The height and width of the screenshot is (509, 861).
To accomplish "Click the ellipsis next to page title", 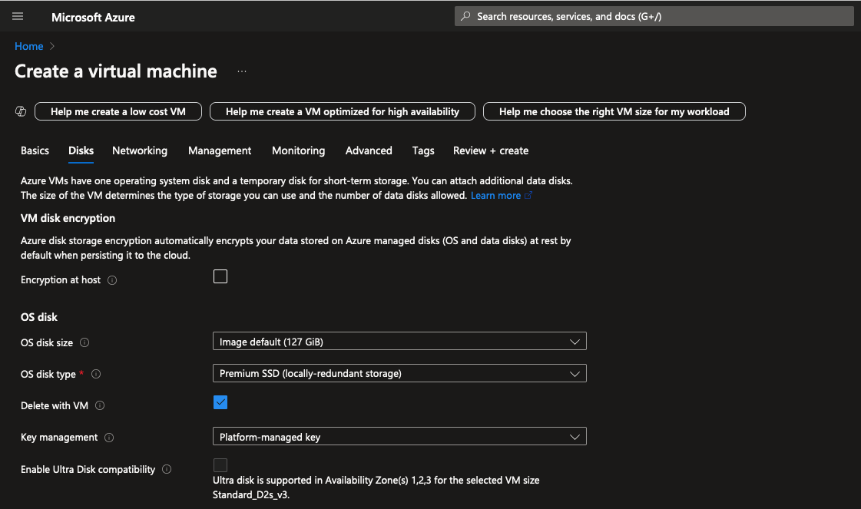I will (242, 71).
